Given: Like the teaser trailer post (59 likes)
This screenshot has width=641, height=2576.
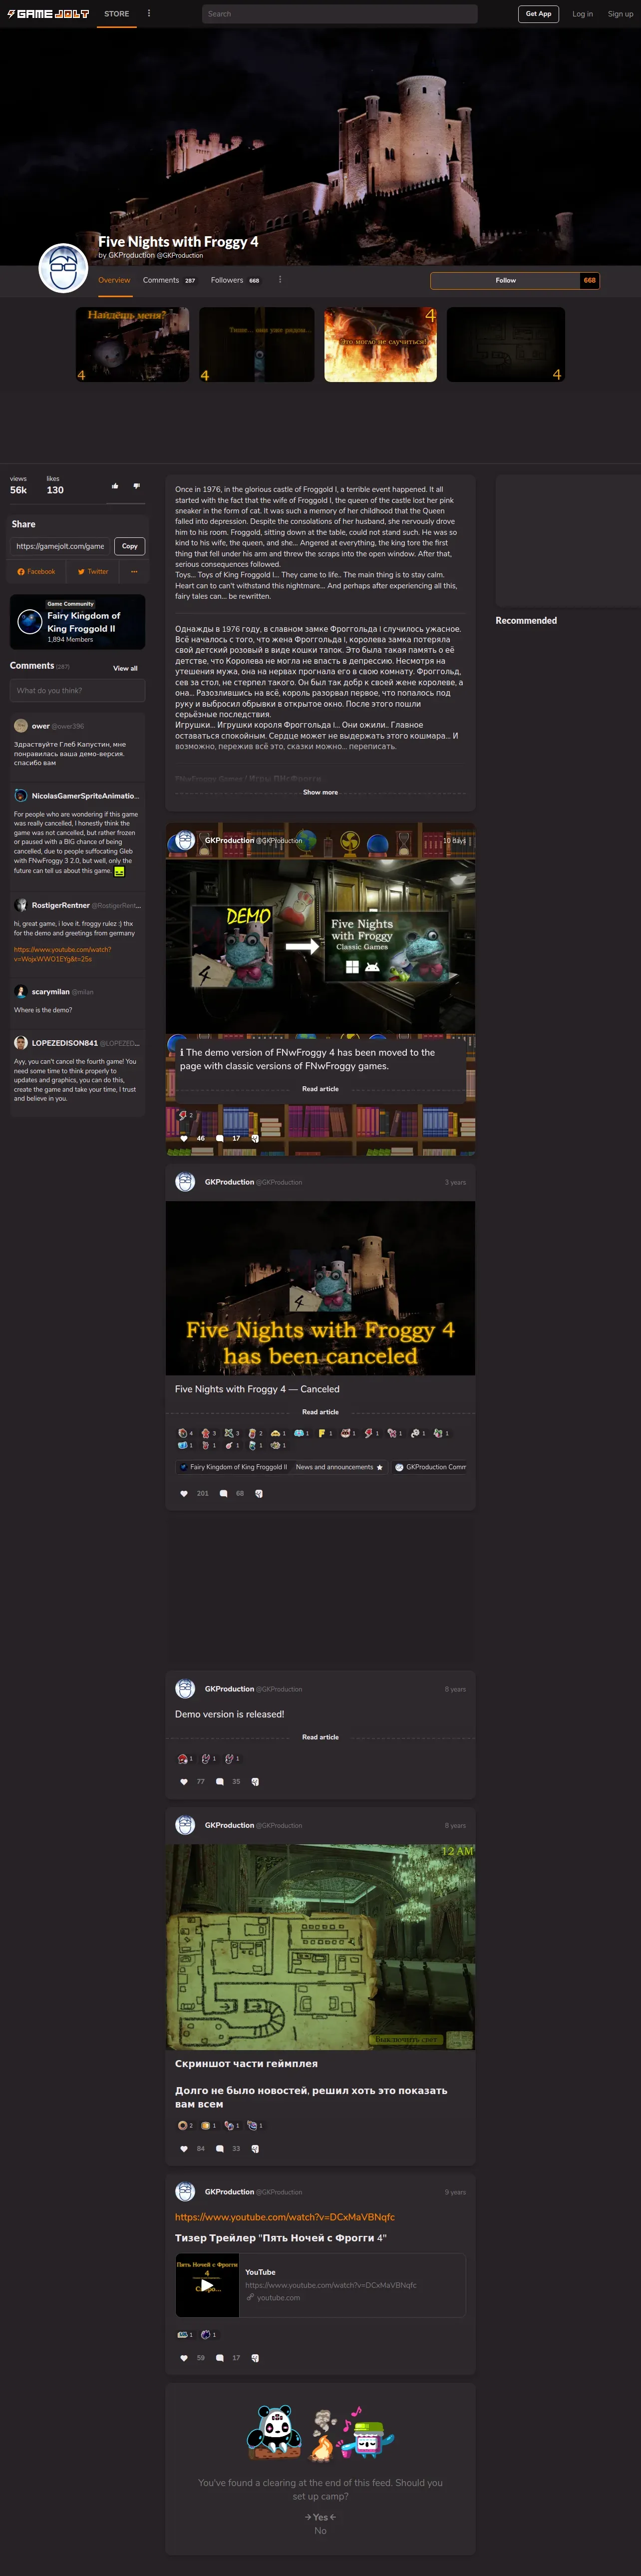Looking at the screenshot, I should (x=183, y=2357).
